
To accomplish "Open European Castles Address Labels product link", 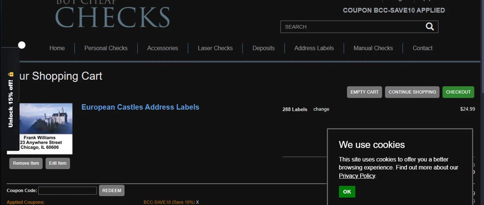I will click(140, 107).
